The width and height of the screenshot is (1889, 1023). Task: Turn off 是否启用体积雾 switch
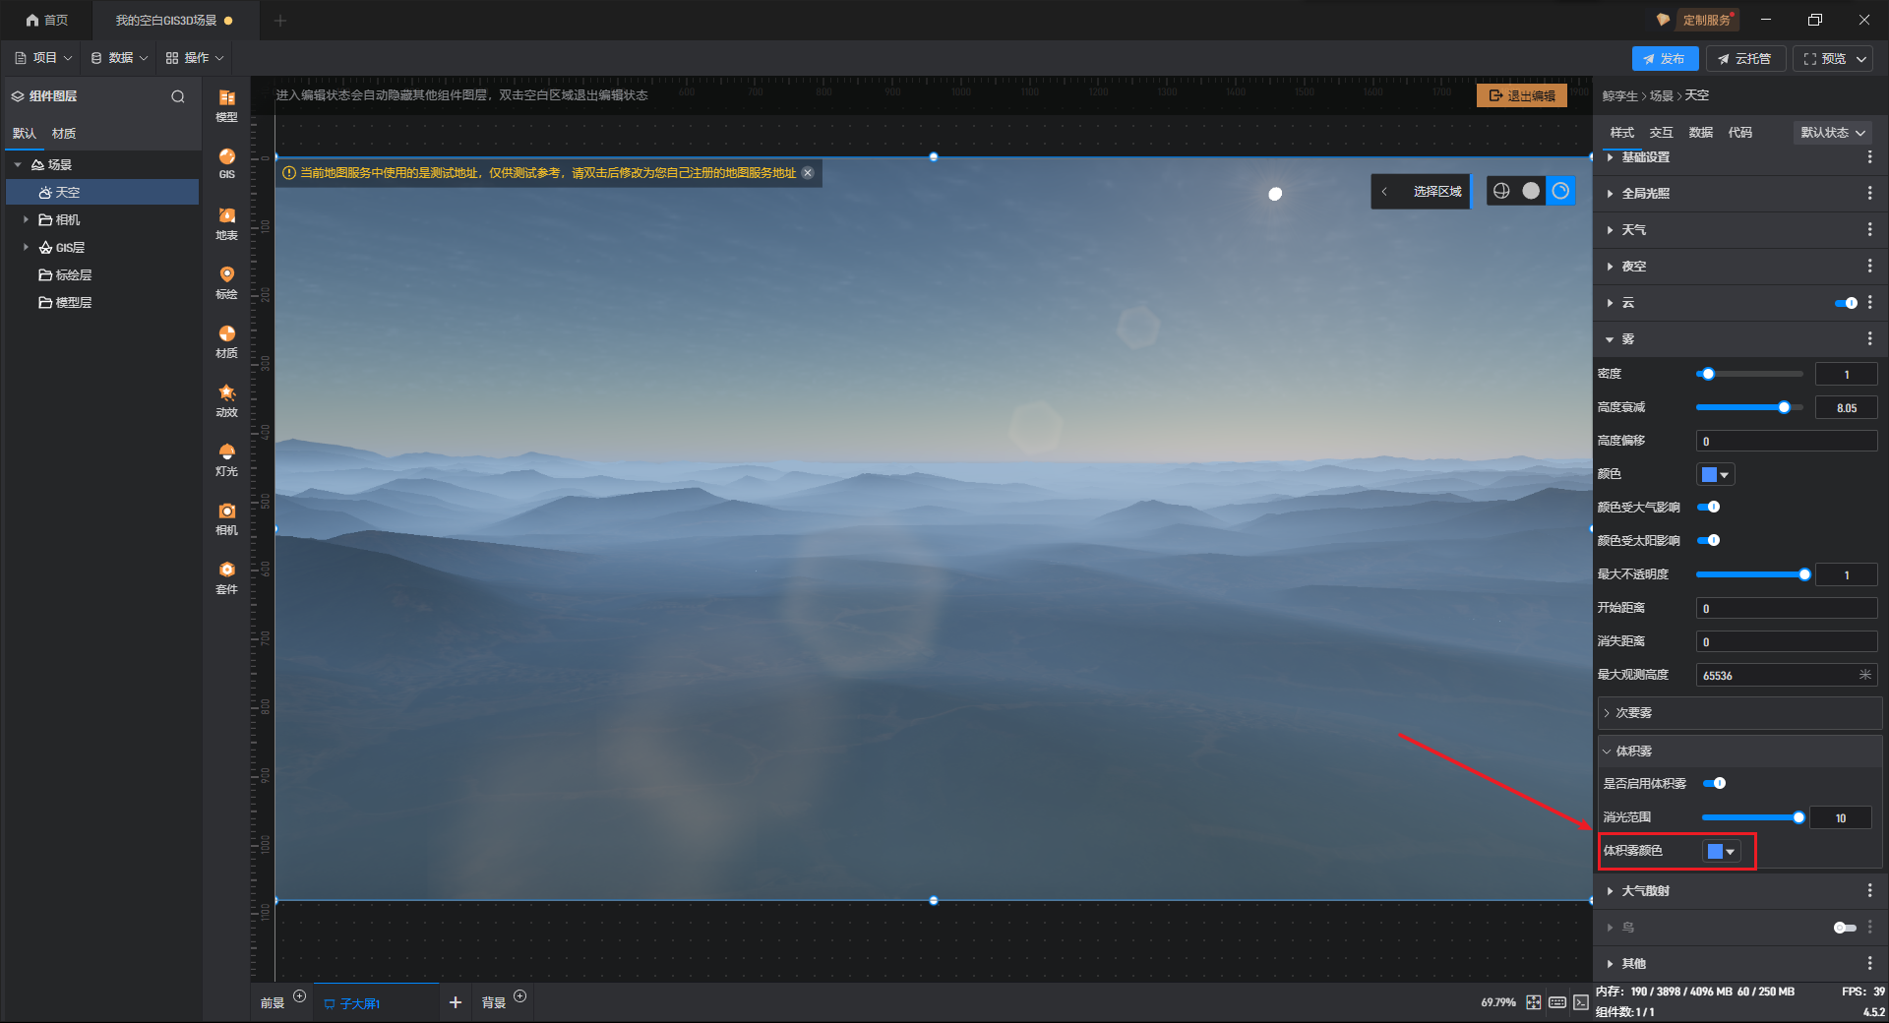point(1715,783)
